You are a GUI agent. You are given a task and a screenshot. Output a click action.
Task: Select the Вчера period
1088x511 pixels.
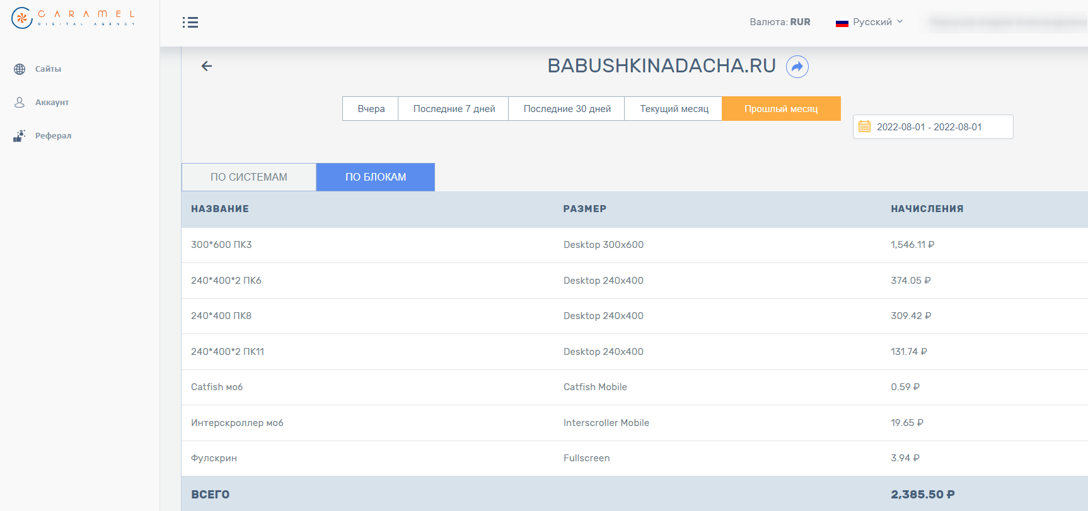tap(371, 108)
